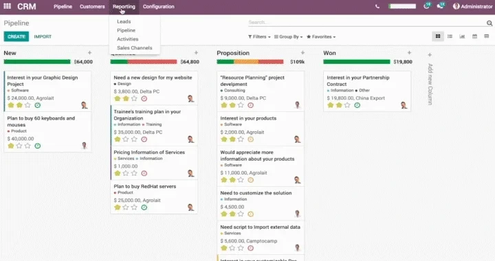Set third star on Resource Planning card
Image resolution: width=495 pixels, height=261 pixels.
pos(241,105)
